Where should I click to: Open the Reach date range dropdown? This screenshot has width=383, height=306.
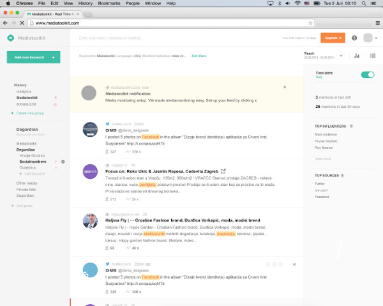[342, 56]
